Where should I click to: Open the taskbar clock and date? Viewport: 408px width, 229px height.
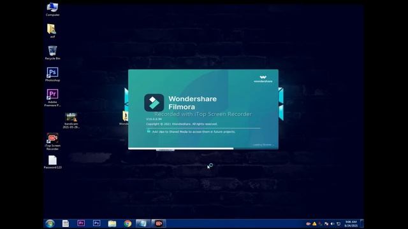(x=351, y=223)
